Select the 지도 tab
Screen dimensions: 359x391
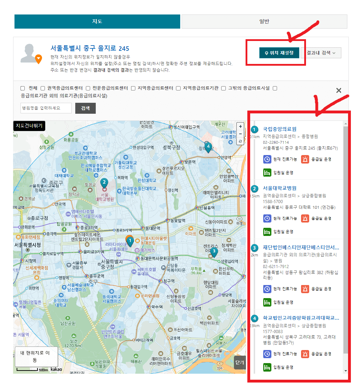97,21
